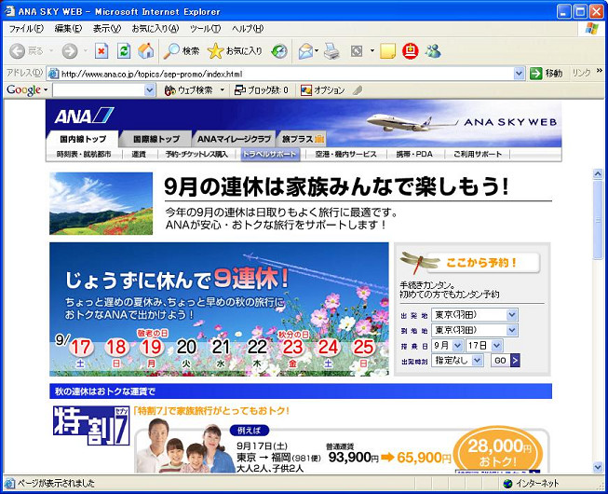The height and width of the screenshot is (494, 608).
Task: Click the インターネット zone globe icon
Action: pos(507,484)
